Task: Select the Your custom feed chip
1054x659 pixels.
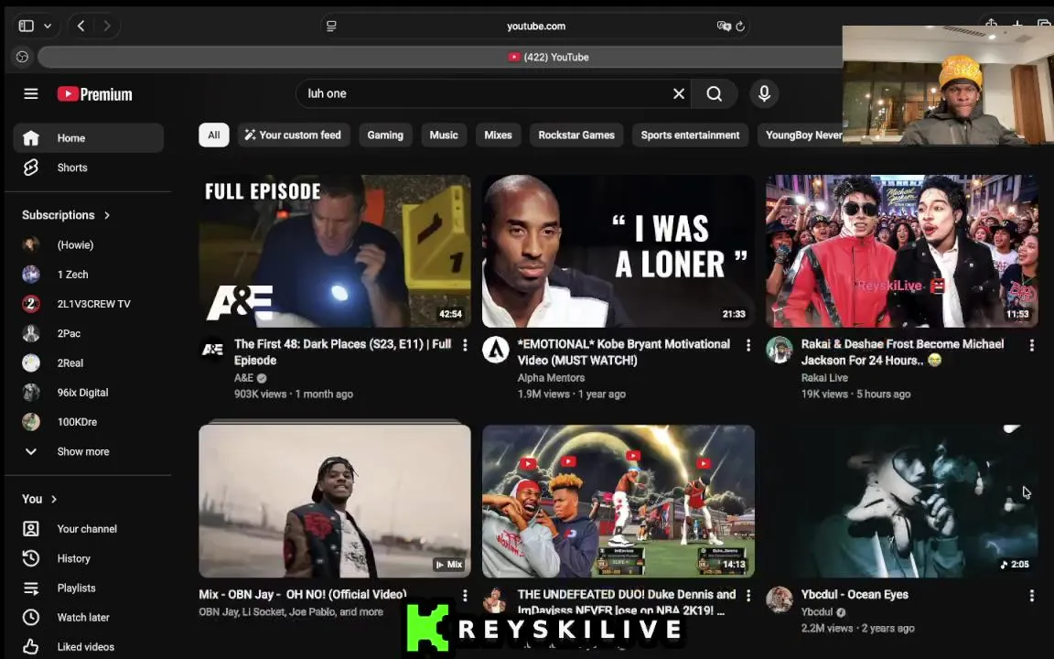Action: coord(293,135)
